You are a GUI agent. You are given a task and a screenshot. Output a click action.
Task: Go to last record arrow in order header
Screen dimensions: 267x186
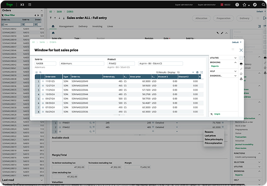(x=63, y=18)
